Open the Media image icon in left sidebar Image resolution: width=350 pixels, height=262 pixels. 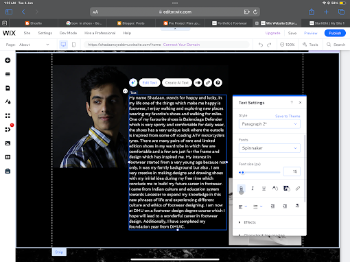8,143
